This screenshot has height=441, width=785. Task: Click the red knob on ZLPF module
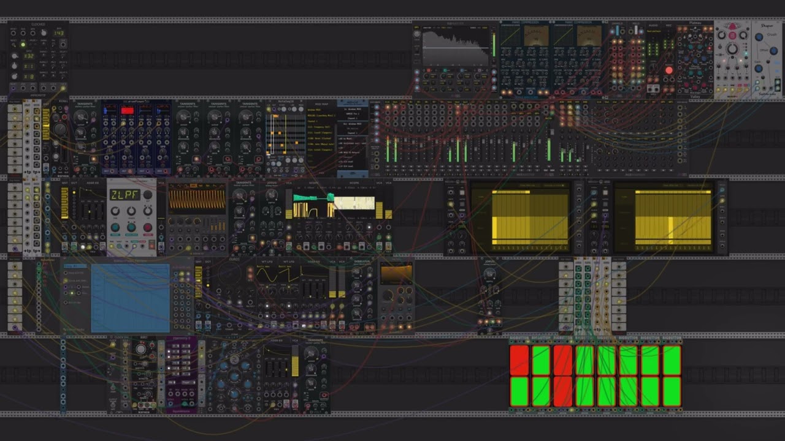[148, 228]
